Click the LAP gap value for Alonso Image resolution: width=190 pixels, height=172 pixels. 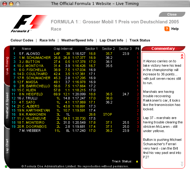(x=57, y=54)
